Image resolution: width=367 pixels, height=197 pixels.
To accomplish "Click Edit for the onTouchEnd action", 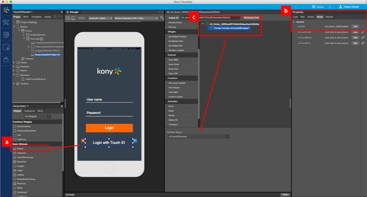I will click(355, 43).
